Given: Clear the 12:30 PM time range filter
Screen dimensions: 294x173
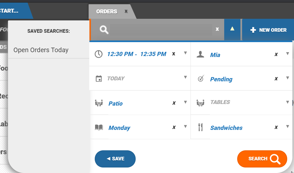Looking at the screenshot, I should 174,54.
